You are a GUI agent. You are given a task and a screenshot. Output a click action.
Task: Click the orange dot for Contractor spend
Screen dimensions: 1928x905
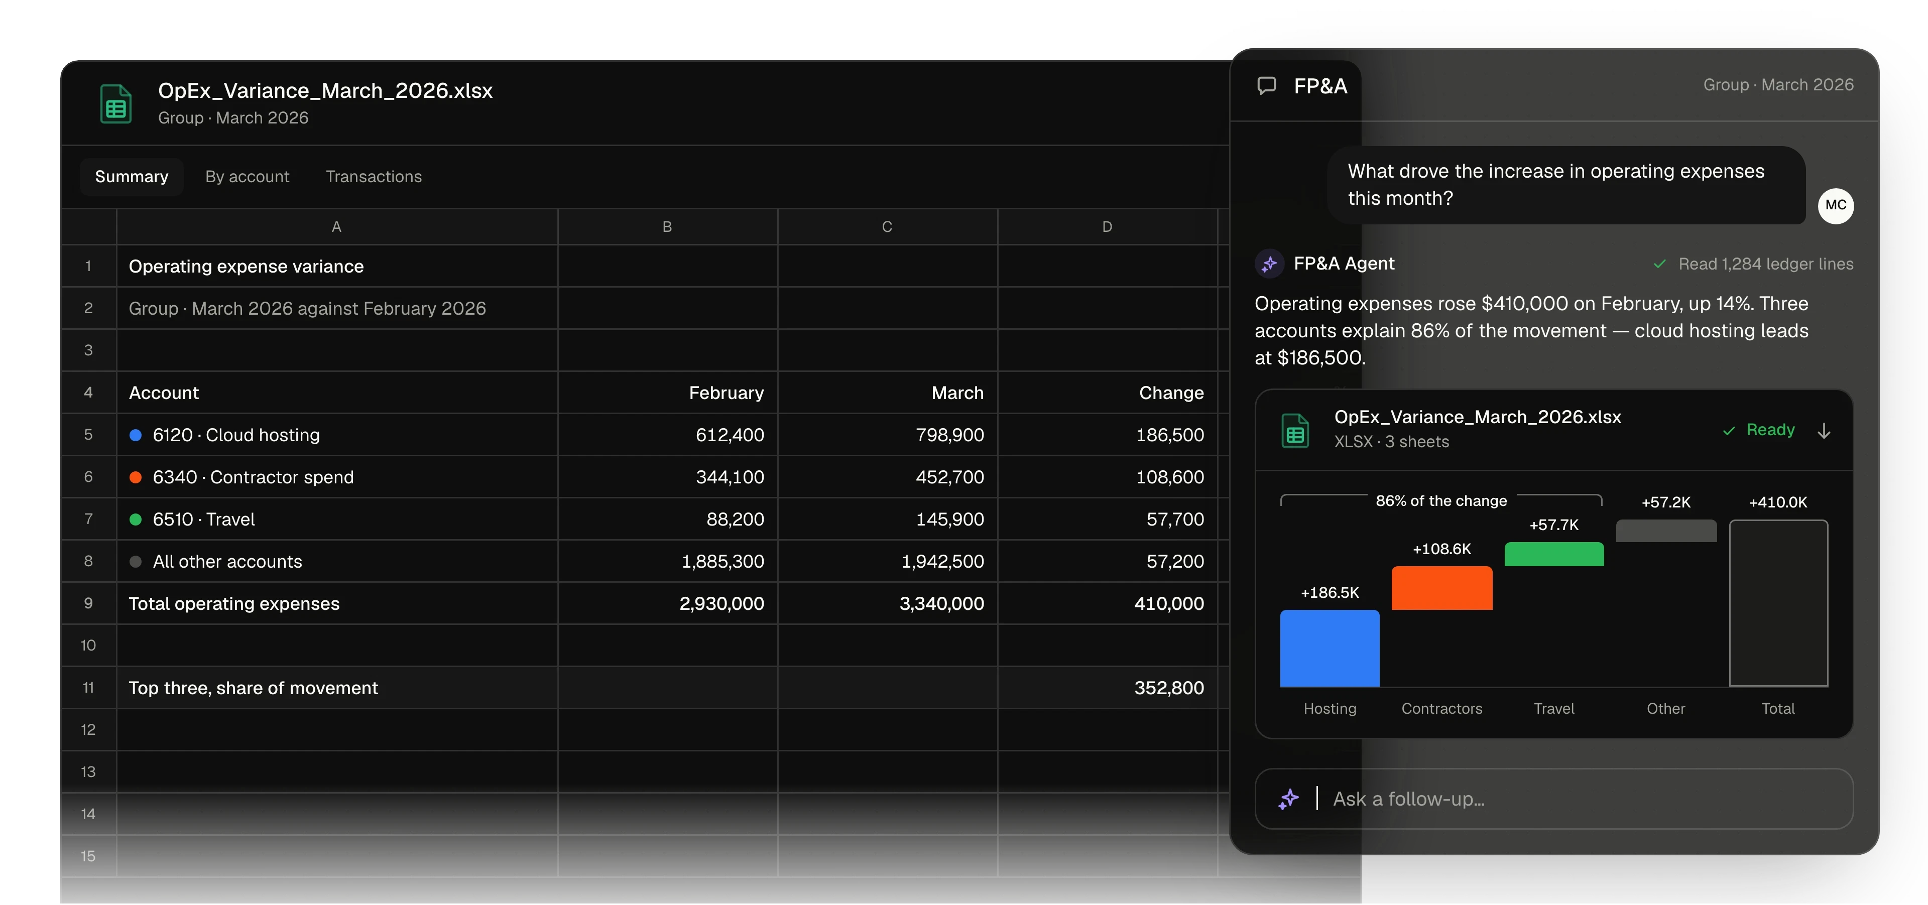pos(136,477)
